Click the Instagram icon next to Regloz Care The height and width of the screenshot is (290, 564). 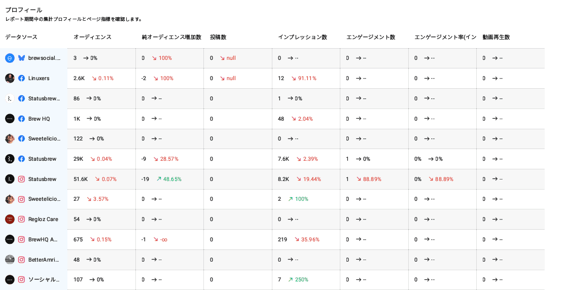tap(21, 219)
